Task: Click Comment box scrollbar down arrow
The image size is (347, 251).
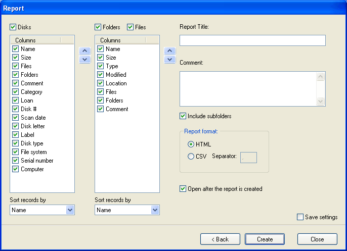Action: pyautogui.click(x=320, y=102)
